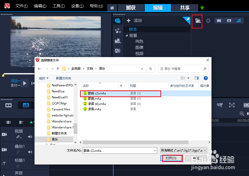Screen dimensions: 249x176
Task: Open the change view dropdown arrow
Action: [x=188, y=78]
